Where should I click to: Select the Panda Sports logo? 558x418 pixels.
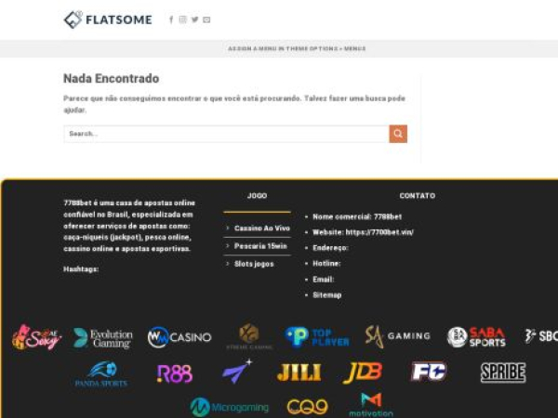pos(101,373)
